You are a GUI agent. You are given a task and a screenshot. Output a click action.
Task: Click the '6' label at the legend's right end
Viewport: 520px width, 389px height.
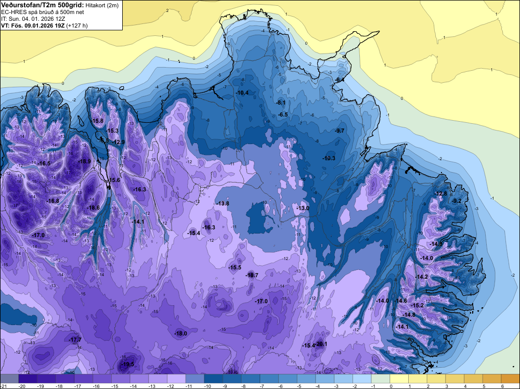click(503, 386)
